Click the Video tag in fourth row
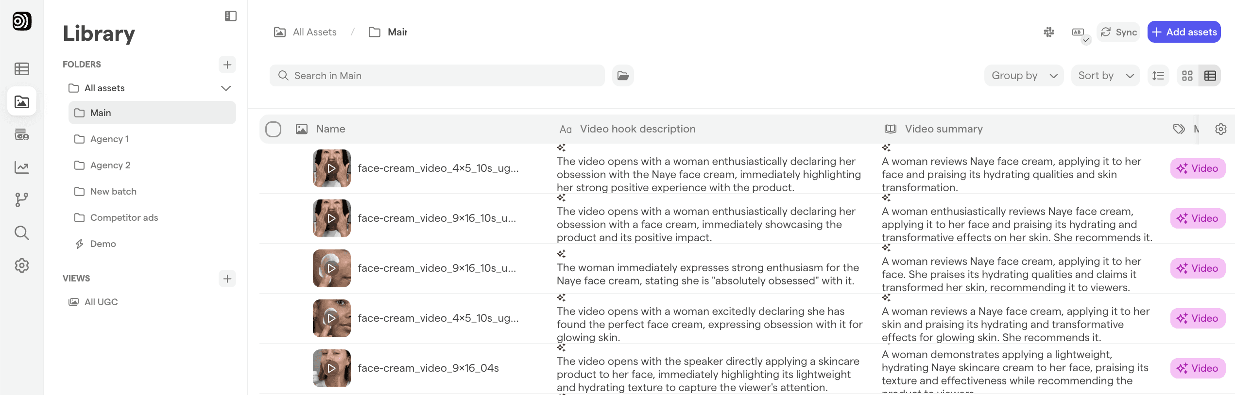This screenshot has height=395, width=1235. [x=1198, y=318]
